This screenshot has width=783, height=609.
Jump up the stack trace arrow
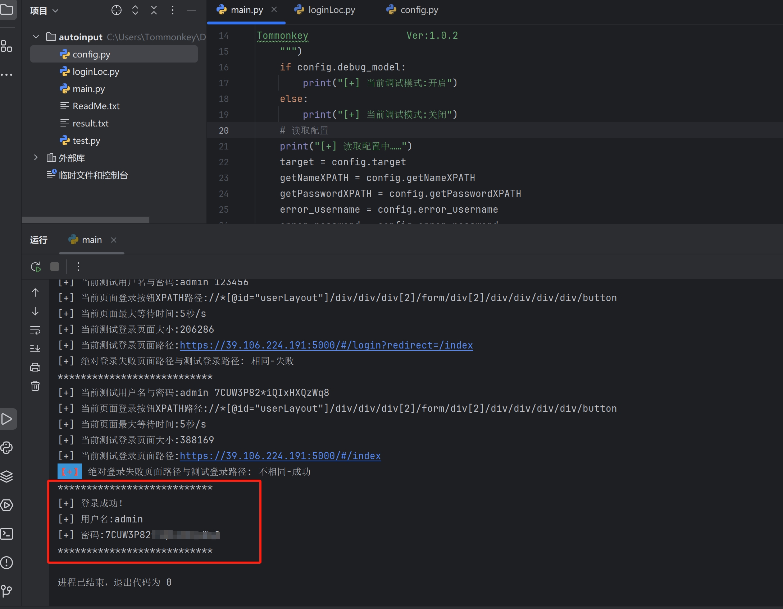[35, 292]
